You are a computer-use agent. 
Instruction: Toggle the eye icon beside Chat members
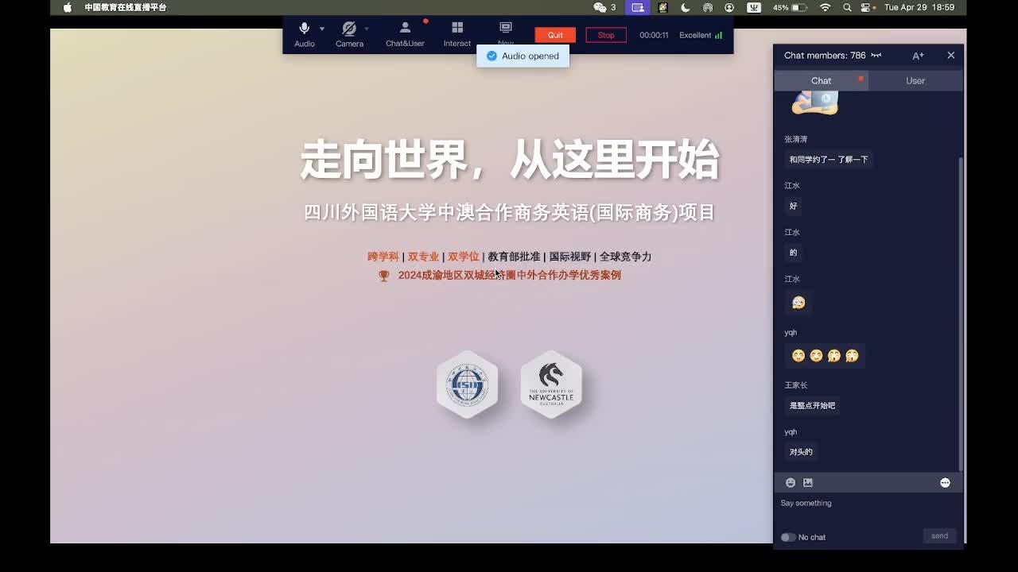(876, 56)
